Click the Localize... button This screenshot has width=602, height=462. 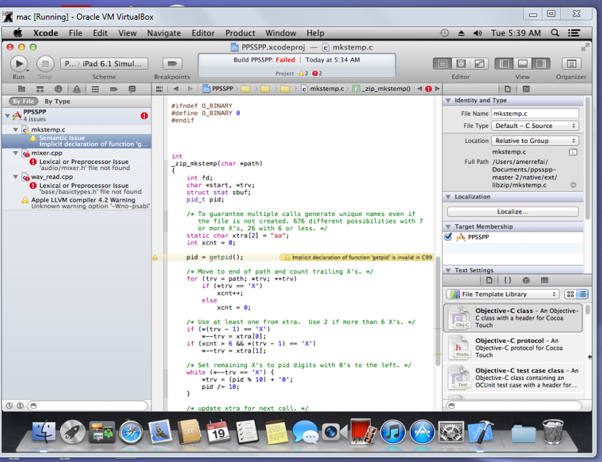click(x=512, y=211)
